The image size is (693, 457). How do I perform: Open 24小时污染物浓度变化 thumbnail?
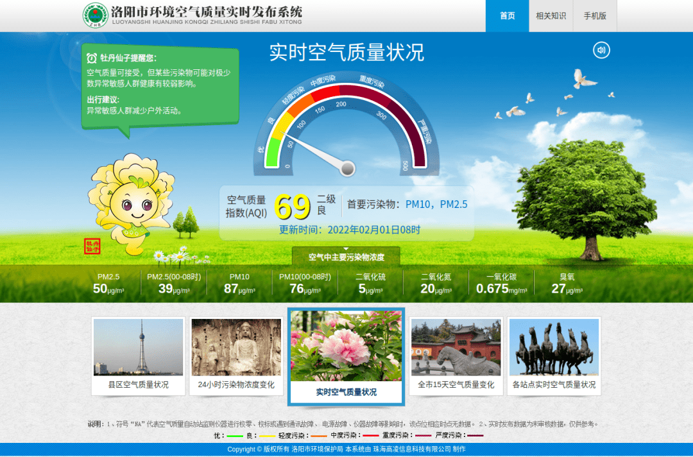[x=236, y=356]
